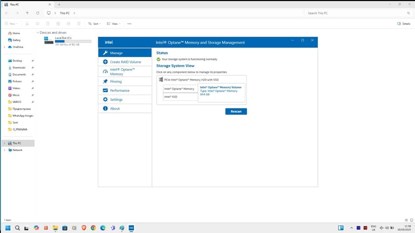Open the Windows Start menu
The image size is (415, 233).
tap(8, 228)
